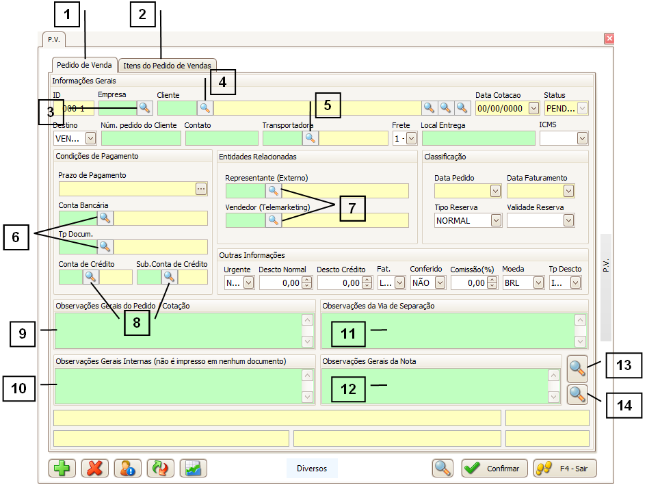Select the Pedido de Venda tab
The width and height of the screenshot is (647, 485).
[84, 65]
